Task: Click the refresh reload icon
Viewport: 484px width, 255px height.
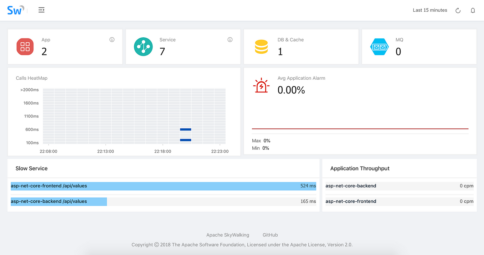Action: pyautogui.click(x=458, y=10)
